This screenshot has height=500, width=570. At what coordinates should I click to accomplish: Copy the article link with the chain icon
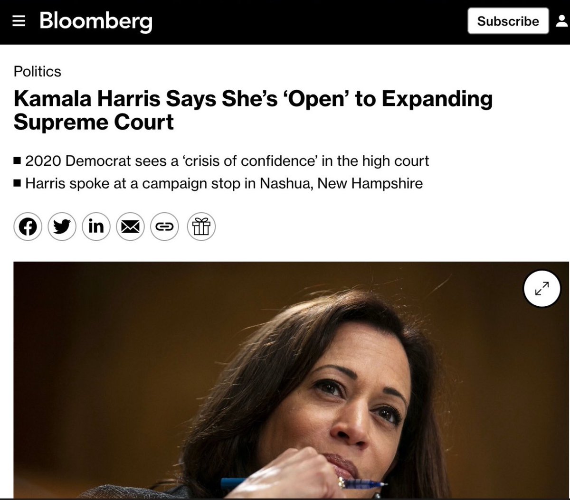(164, 226)
